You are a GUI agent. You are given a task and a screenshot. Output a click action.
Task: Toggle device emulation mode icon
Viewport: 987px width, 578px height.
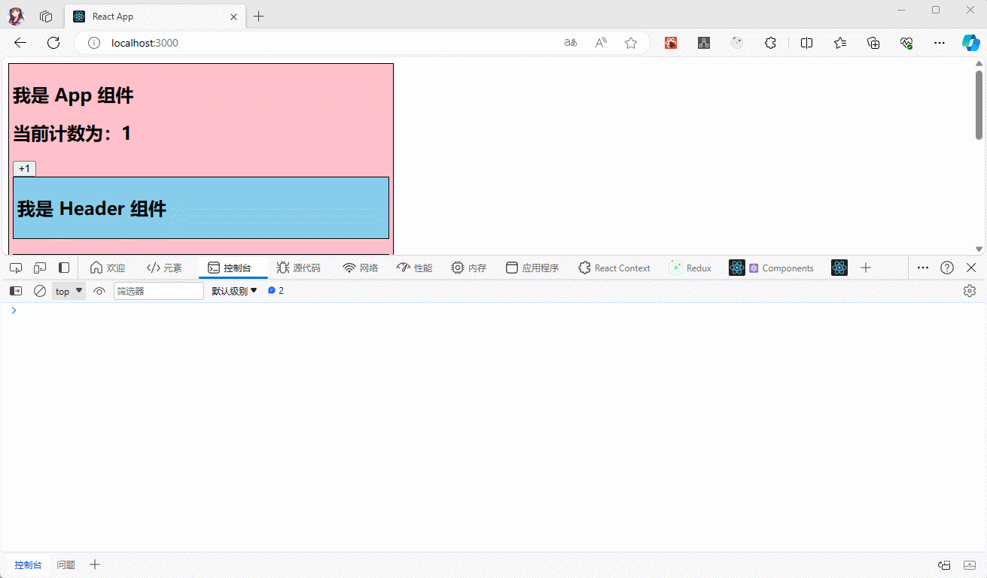tap(40, 268)
